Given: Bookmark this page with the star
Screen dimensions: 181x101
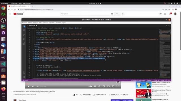Looking at the screenshot, I should tap(169, 9).
